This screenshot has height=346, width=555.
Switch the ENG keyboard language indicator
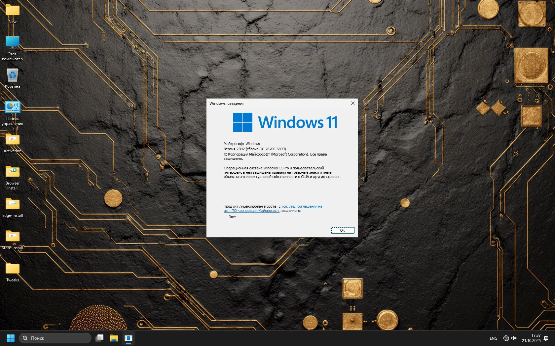493,338
